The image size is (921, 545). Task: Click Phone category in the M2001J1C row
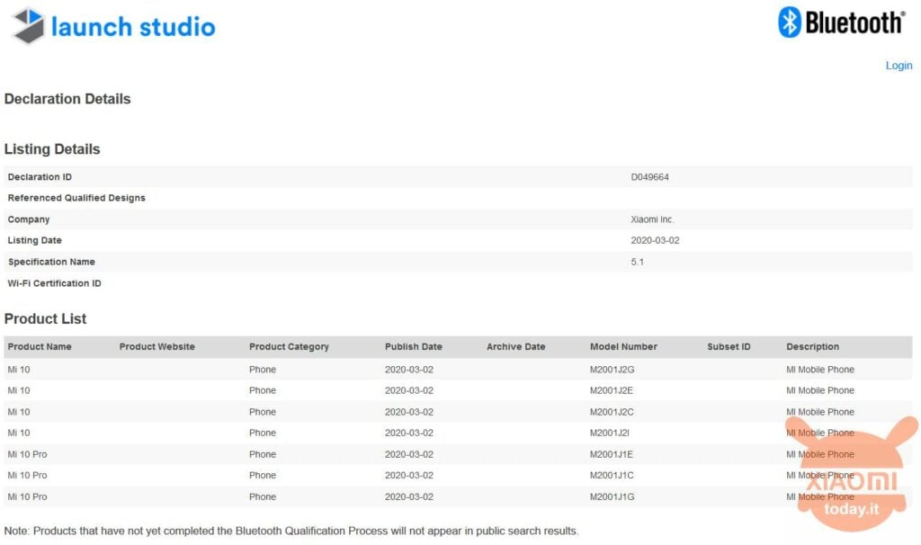[263, 475]
